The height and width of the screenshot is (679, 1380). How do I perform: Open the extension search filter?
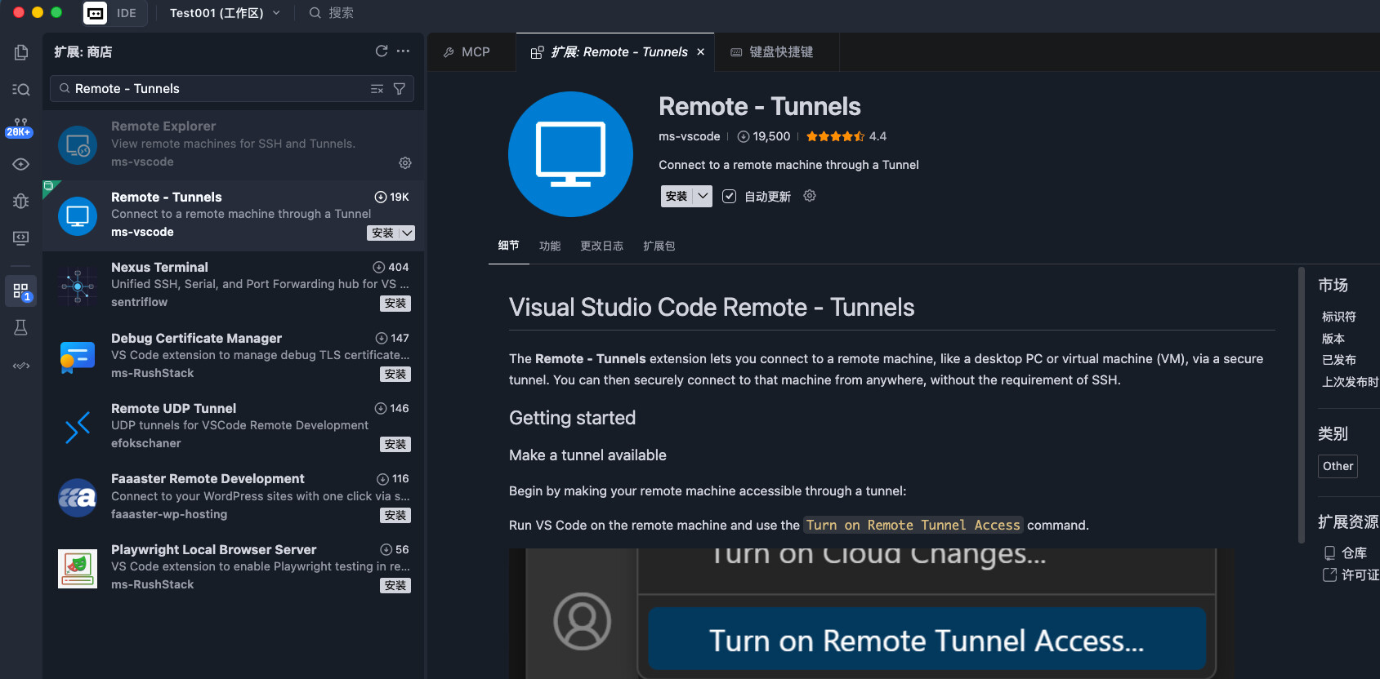(x=400, y=89)
